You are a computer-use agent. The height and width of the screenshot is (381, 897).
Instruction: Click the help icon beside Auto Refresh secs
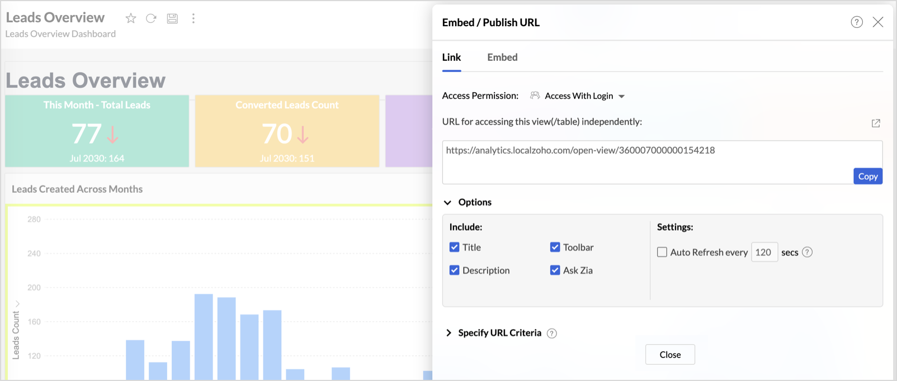click(x=807, y=253)
